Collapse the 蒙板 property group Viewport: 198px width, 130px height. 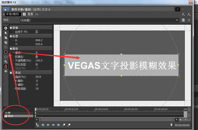[x=11, y=28]
